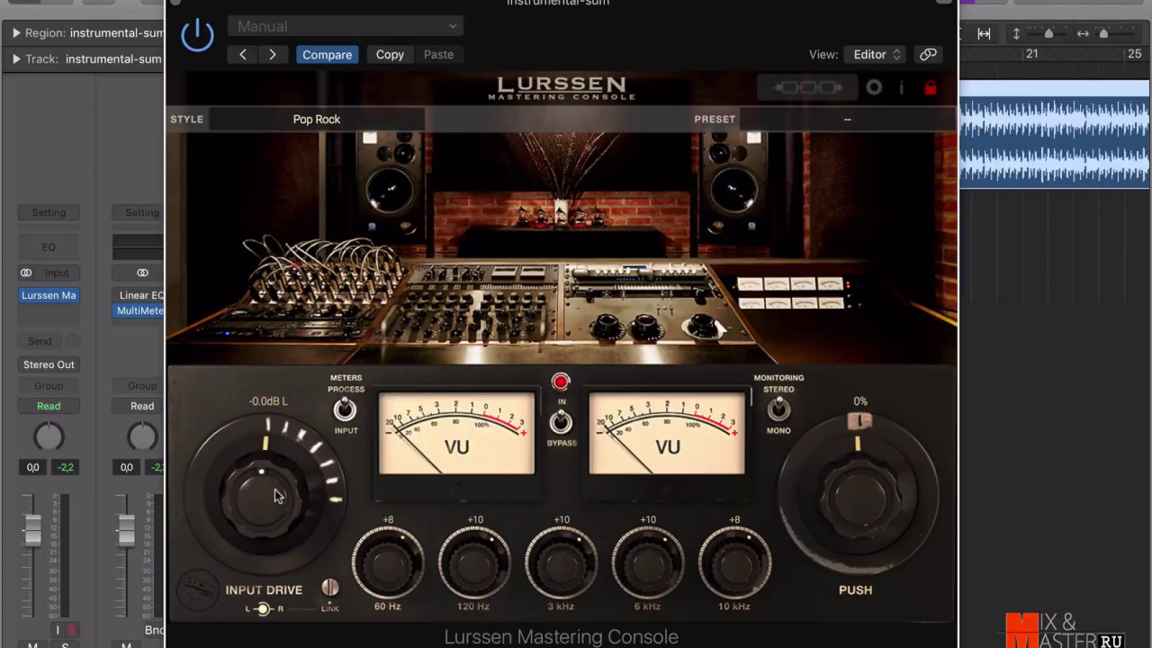The height and width of the screenshot is (648, 1152).
Task: Click the 120 Hz EQ knob
Action: (x=474, y=563)
